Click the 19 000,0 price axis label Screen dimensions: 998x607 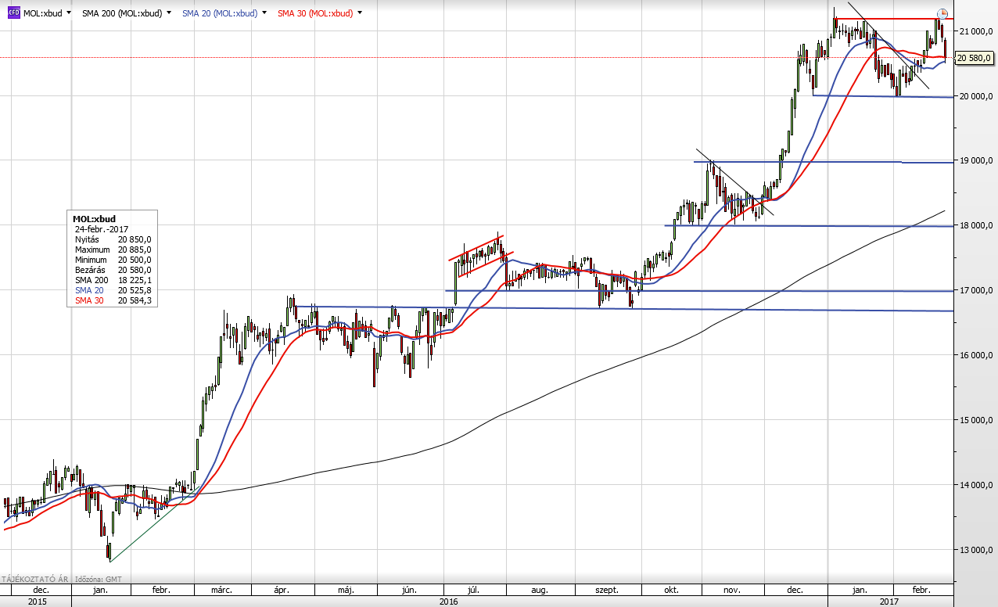[976, 160]
